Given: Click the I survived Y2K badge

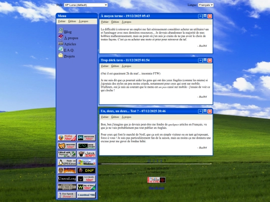Looking at the screenshot, I should click(86, 196).
